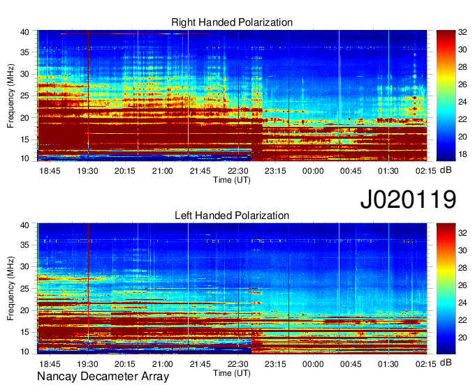Click 20:15 tick under Left Handed plot
This screenshot has height=385, width=475.
(x=125, y=364)
